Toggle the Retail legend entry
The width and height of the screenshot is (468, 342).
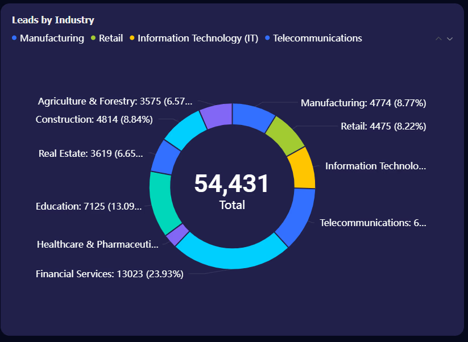pyautogui.click(x=107, y=38)
